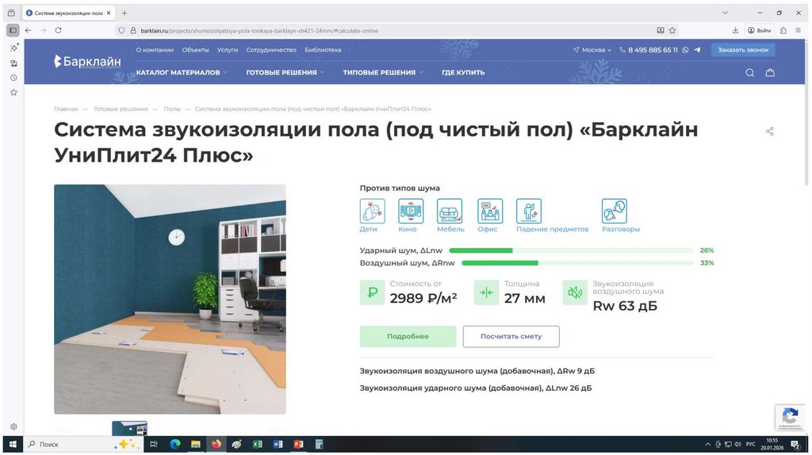Viewport: 812px width, 455px height.
Task: Select the small gallery thumbnail below the image
Action: click(x=129, y=428)
